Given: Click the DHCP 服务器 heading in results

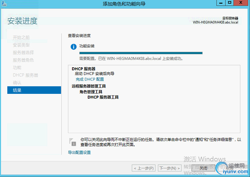Looking at the screenshot, I should pyautogui.click(x=83, y=69).
